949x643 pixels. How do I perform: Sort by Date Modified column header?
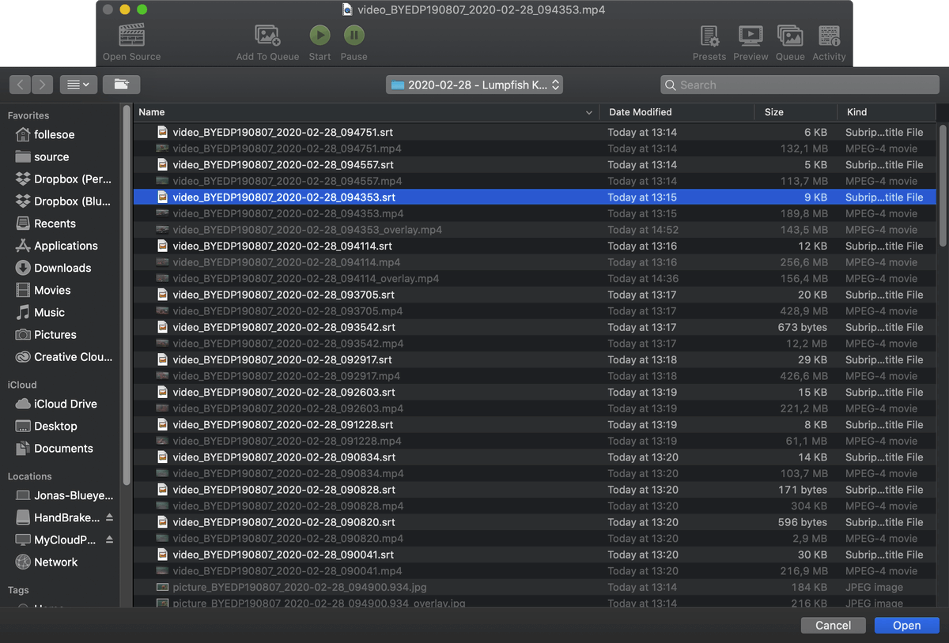point(677,112)
